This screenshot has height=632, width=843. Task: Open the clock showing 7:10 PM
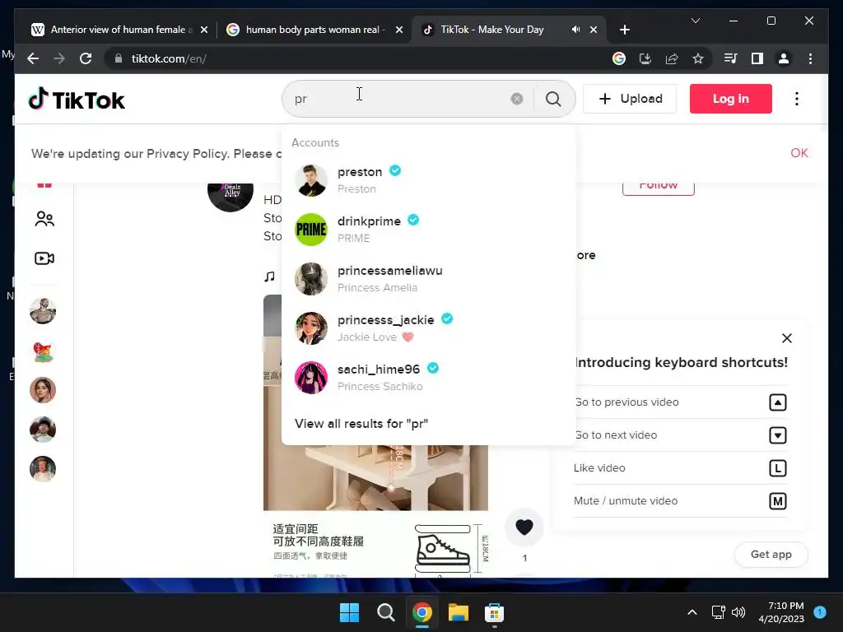(x=781, y=612)
